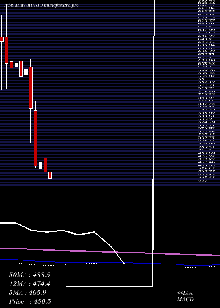The image size is (220, 308).
Task: Click the 467.46 price axis label
Action: (206, 162)
